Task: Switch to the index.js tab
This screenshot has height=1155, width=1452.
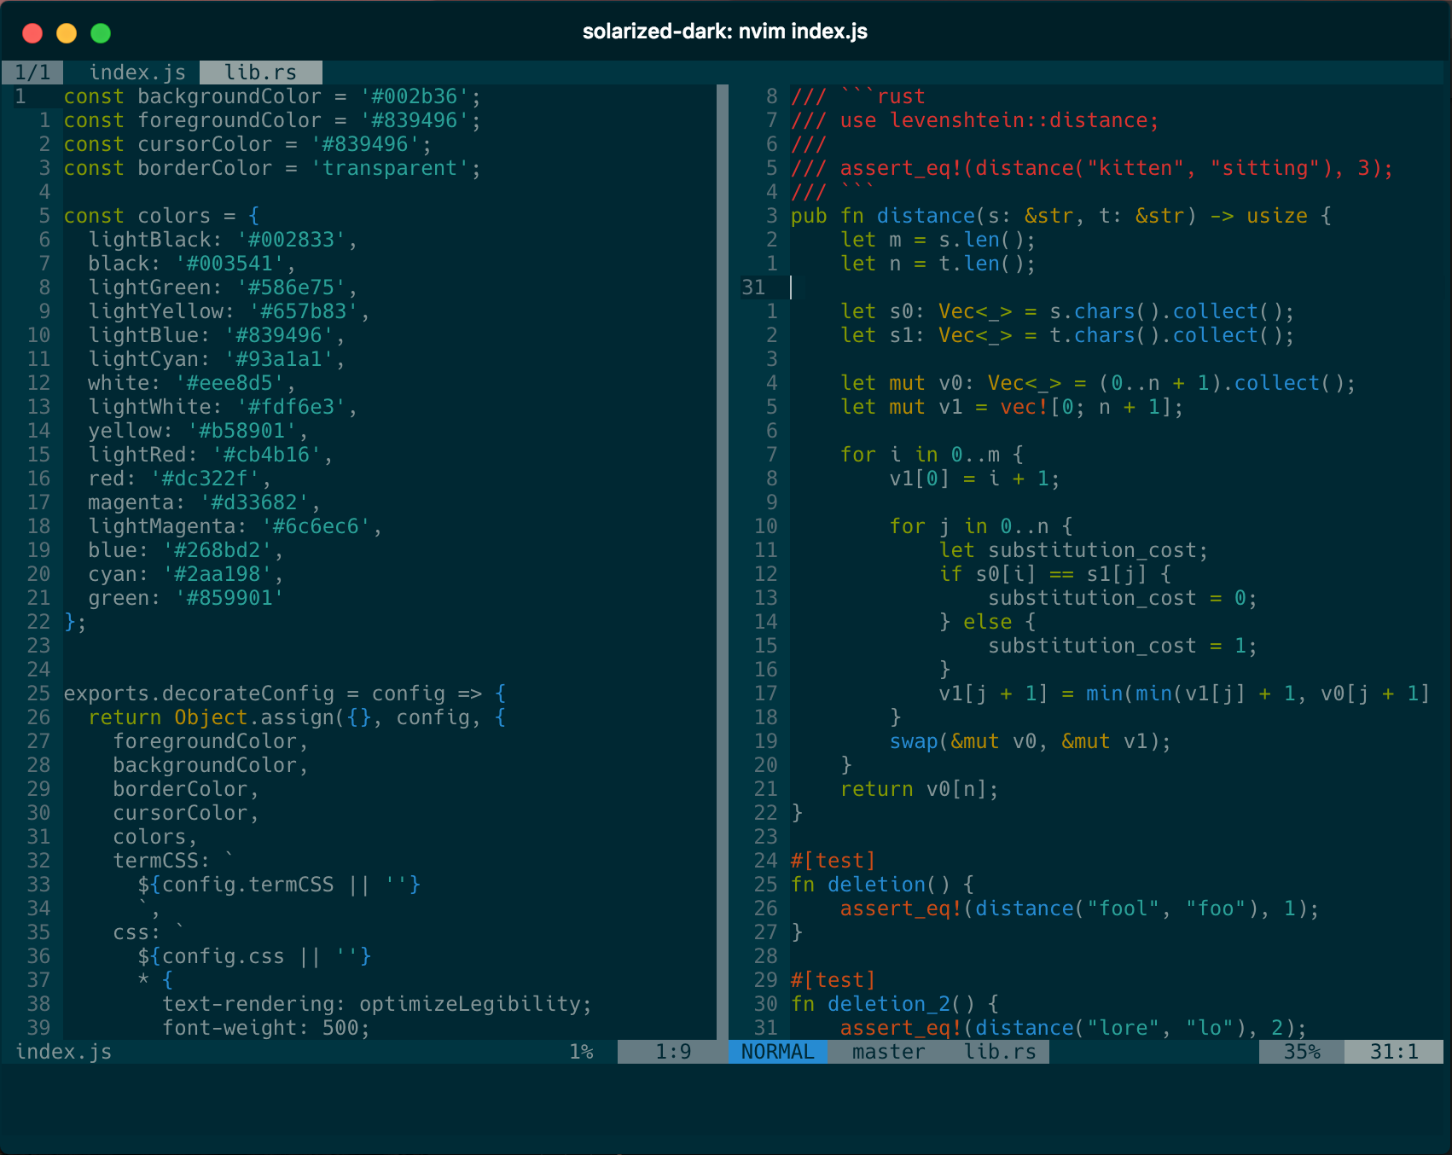Action: 137,72
